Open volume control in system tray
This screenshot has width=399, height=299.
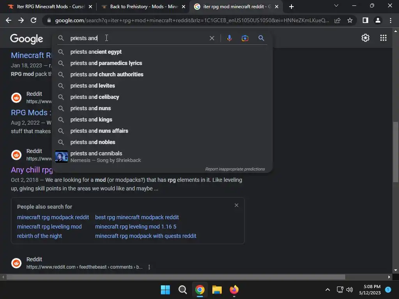tap(350, 290)
